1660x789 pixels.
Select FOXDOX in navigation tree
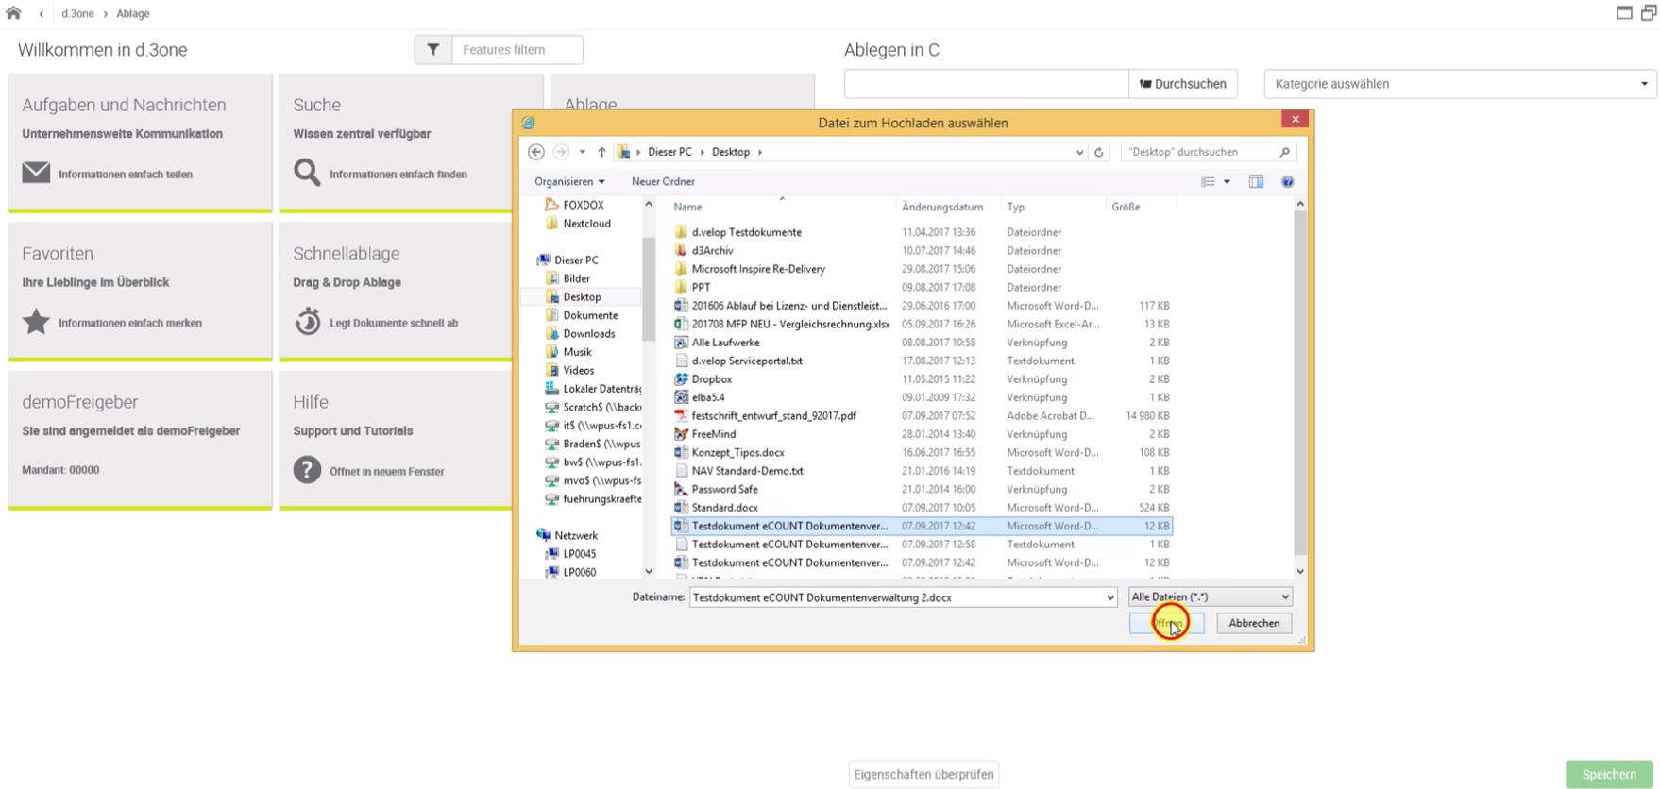point(583,205)
